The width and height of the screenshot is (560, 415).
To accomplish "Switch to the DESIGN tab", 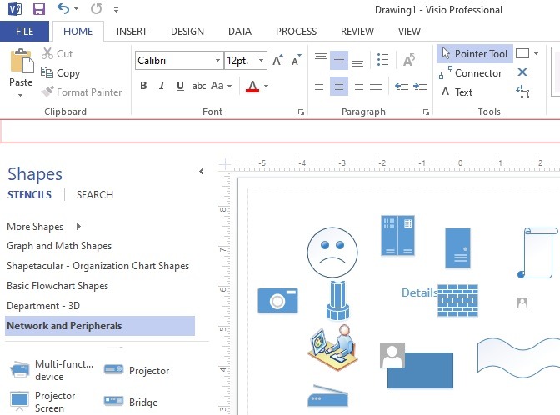I will [x=187, y=32].
